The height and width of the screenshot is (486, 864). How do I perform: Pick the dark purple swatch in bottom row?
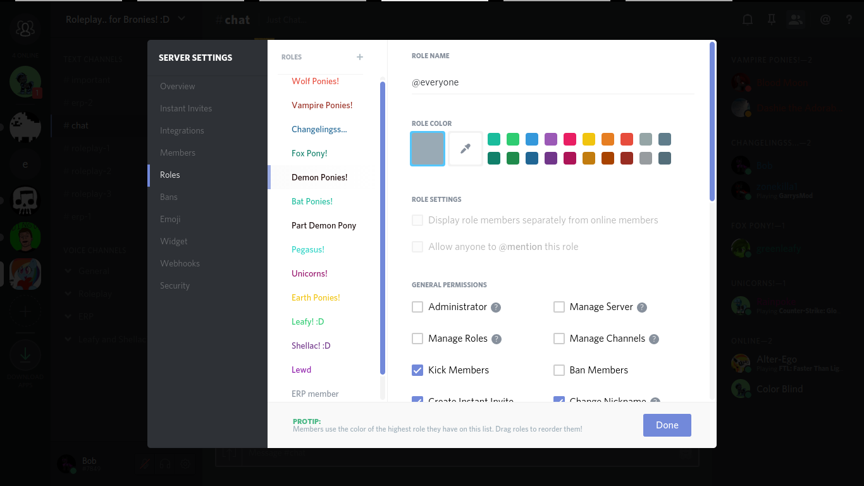[551, 158]
